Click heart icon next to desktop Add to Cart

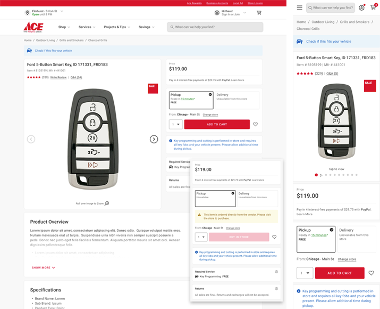[256, 124]
